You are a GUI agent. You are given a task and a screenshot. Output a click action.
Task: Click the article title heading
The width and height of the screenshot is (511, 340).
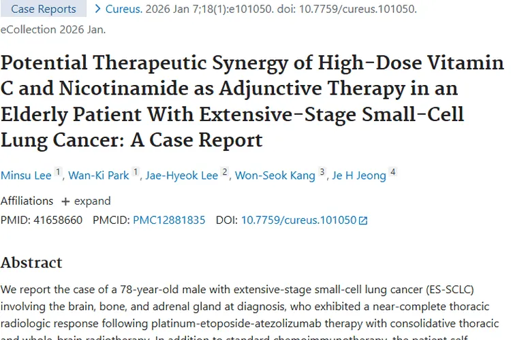pyautogui.click(x=252, y=101)
